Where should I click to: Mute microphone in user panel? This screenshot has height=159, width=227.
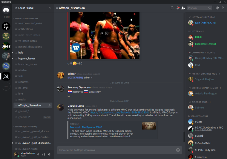pyautogui.click(x=38, y=154)
